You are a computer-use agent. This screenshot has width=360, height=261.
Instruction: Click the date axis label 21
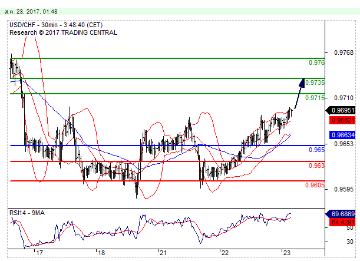[x=163, y=253]
